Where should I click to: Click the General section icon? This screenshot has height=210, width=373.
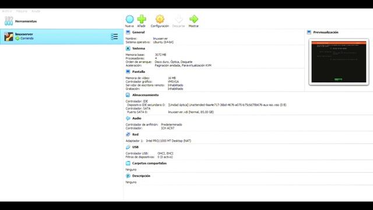click(x=128, y=32)
